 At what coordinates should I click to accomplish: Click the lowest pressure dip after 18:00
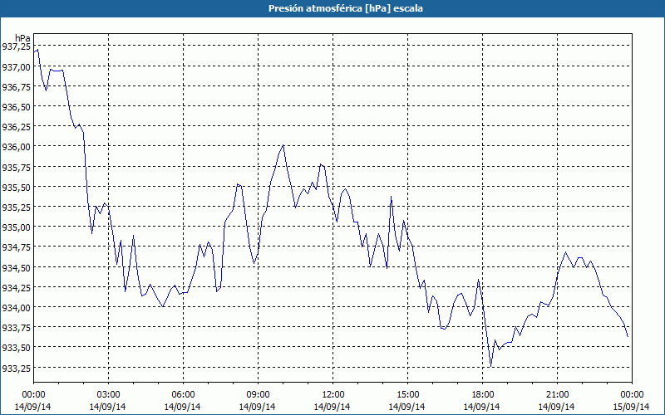490,367
